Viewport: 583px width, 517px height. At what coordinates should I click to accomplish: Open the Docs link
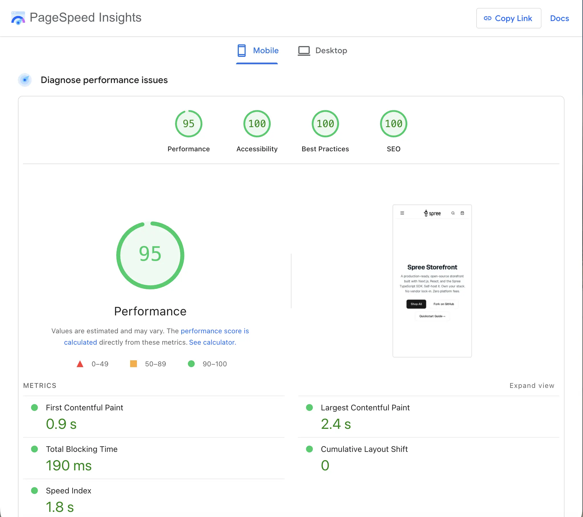point(559,18)
